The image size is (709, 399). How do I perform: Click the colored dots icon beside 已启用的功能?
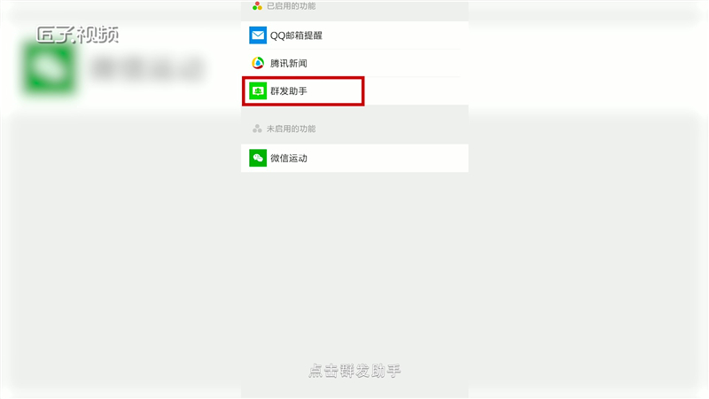pyautogui.click(x=257, y=6)
